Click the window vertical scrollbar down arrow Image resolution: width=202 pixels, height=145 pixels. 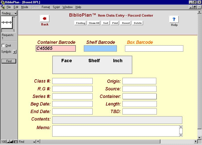(199, 137)
